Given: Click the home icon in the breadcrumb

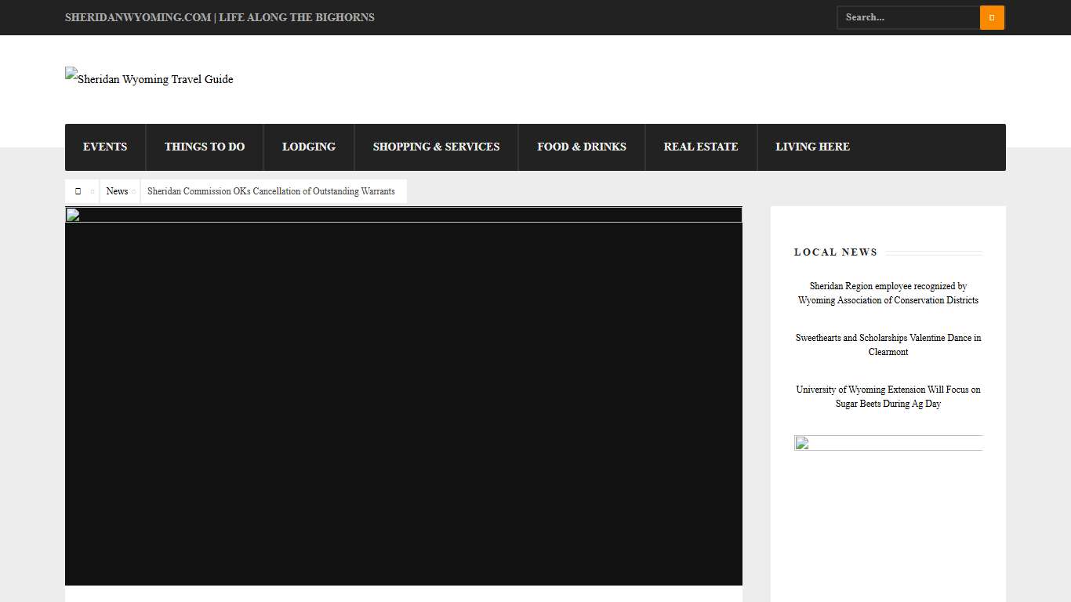Looking at the screenshot, I should pyautogui.click(x=78, y=191).
